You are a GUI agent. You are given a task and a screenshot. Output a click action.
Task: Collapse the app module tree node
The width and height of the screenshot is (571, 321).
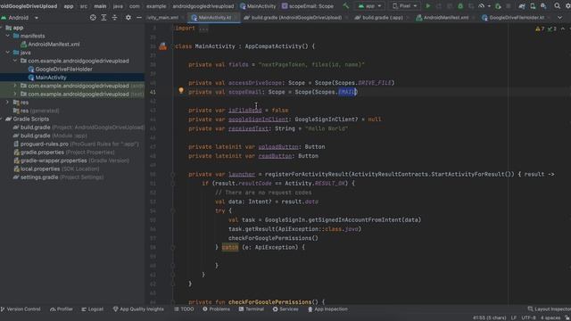pos(2,28)
